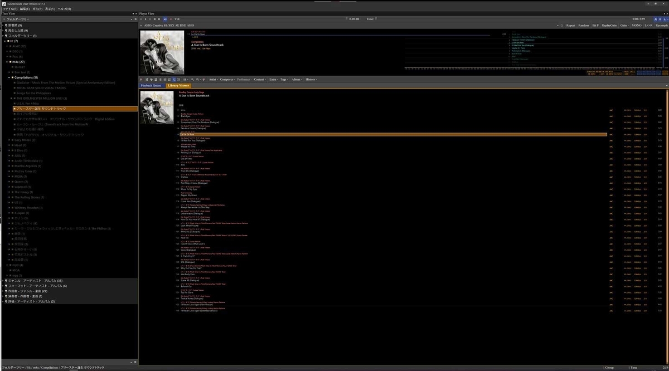Click the Resample button
This screenshot has width=669, height=371.
pyautogui.click(x=662, y=26)
